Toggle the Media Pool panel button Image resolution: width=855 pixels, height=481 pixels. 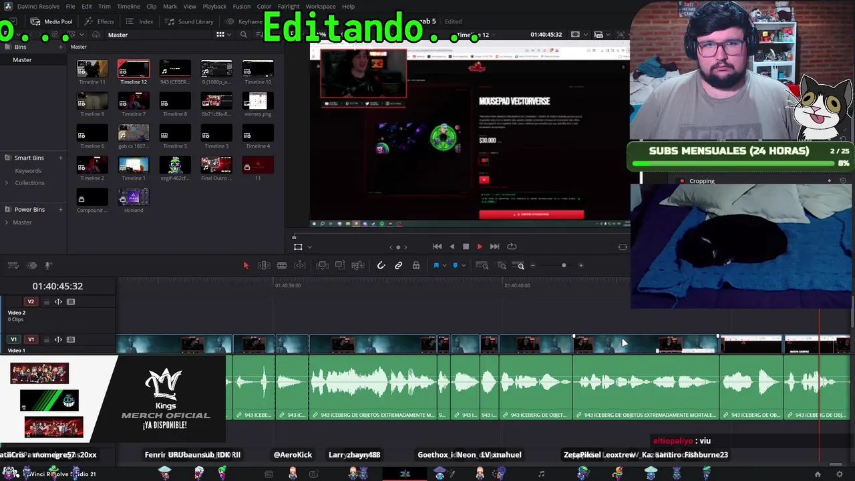[51, 21]
